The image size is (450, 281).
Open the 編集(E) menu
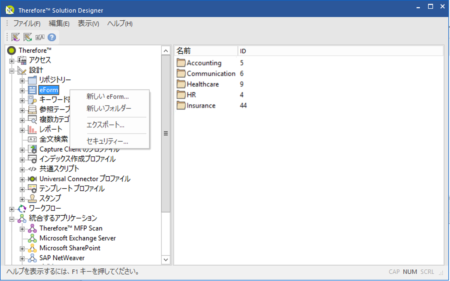click(x=59, y=24)
